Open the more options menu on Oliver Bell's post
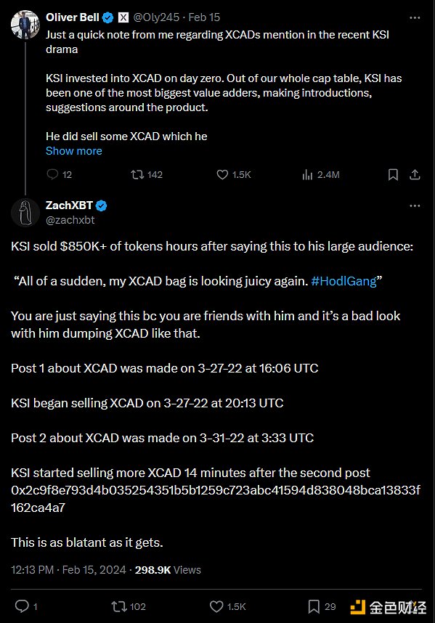Screen dimensions: 435x623 point(415,17)
